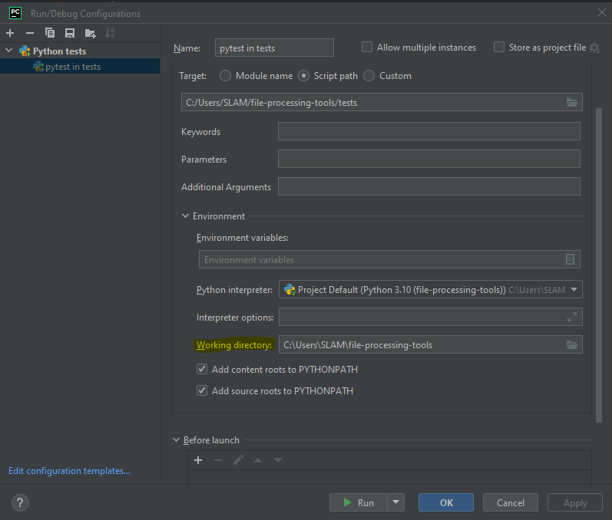Image resolution: width=612 pixels, height=520 pixels.
Task: Uncheck Add source roots to PYTHONPATH
Action: pos(202,390)
